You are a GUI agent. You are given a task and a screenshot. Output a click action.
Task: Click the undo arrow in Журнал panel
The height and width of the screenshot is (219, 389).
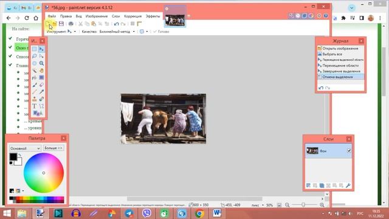coord(321,88)
